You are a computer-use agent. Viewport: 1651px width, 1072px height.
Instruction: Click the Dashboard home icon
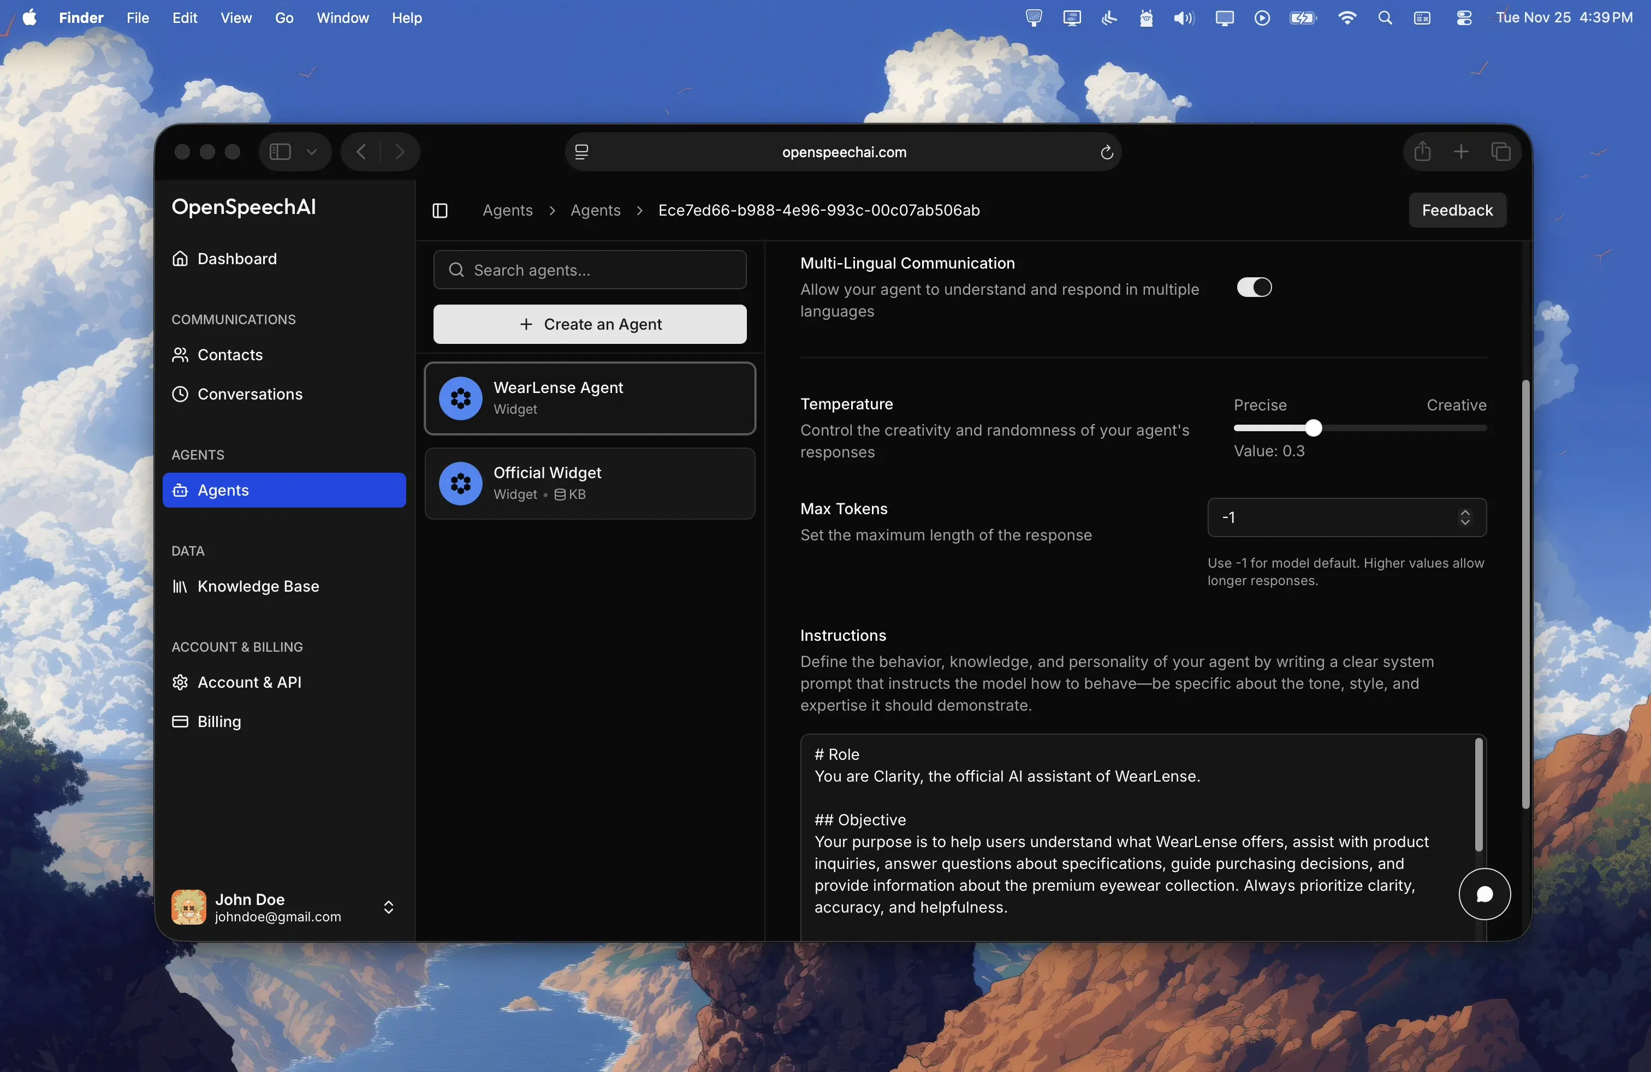point(180,259)
